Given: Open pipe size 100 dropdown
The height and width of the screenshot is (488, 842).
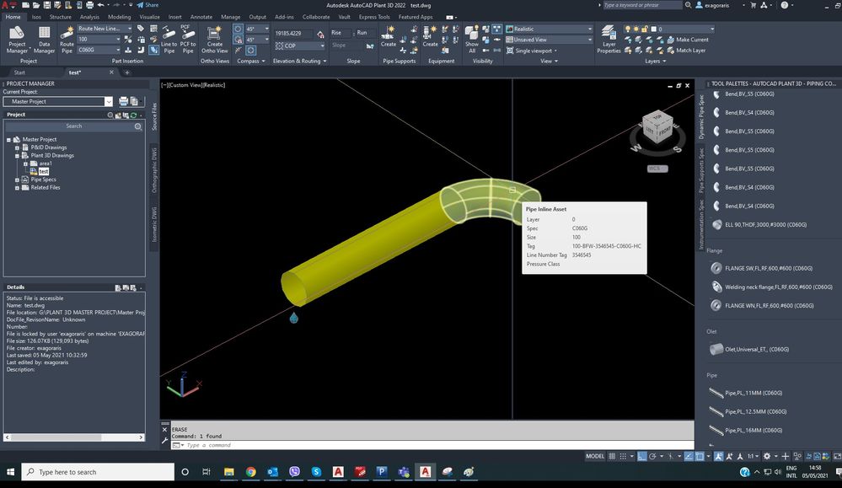Looking at the screenshot, I should pos(99,39).
